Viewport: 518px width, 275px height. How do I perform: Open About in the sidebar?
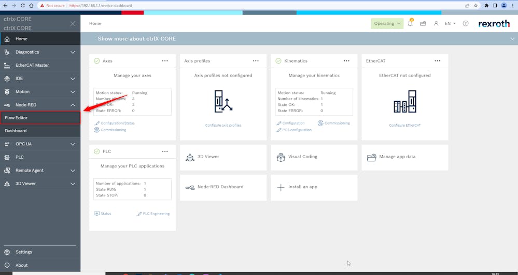tap(40, 265)
